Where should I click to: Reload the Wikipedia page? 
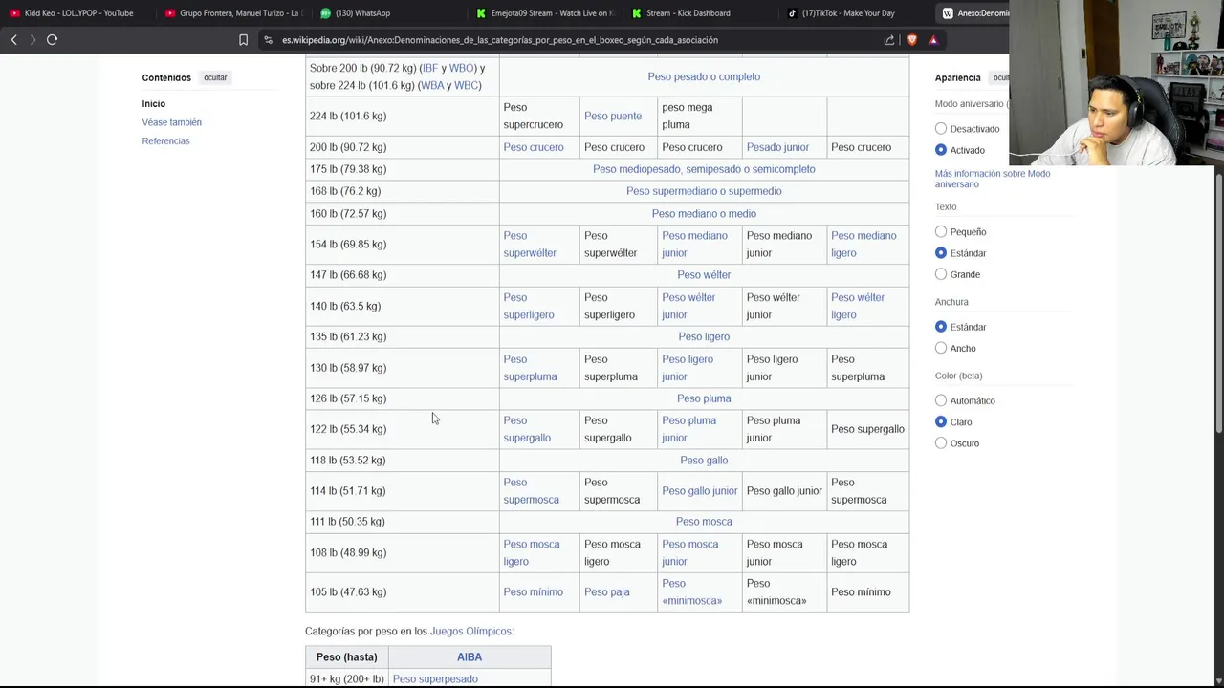(53, 40)
